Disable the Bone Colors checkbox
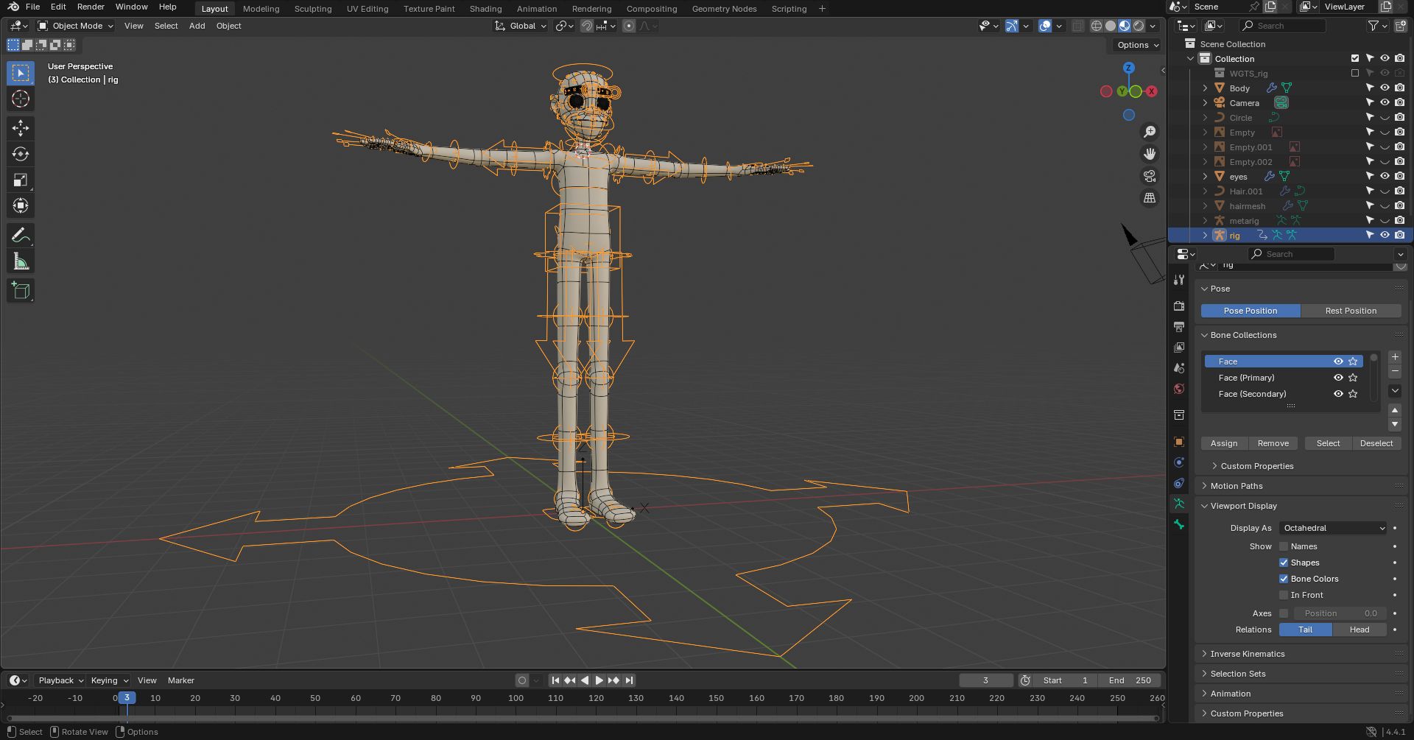This screenshot has width=1414, height=740. click(1284, 579)
